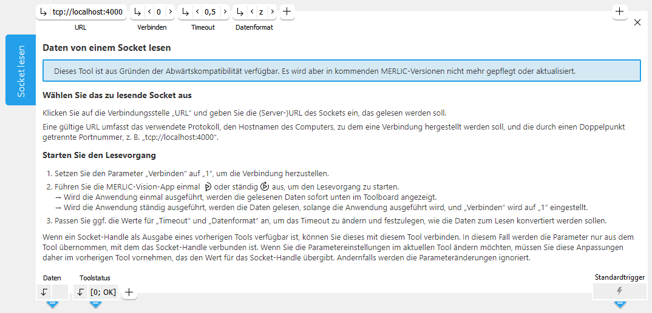Edit the tcp://localhost:4000 URL field
Viewport: 652px width, 313px height.
coord(87,12)
